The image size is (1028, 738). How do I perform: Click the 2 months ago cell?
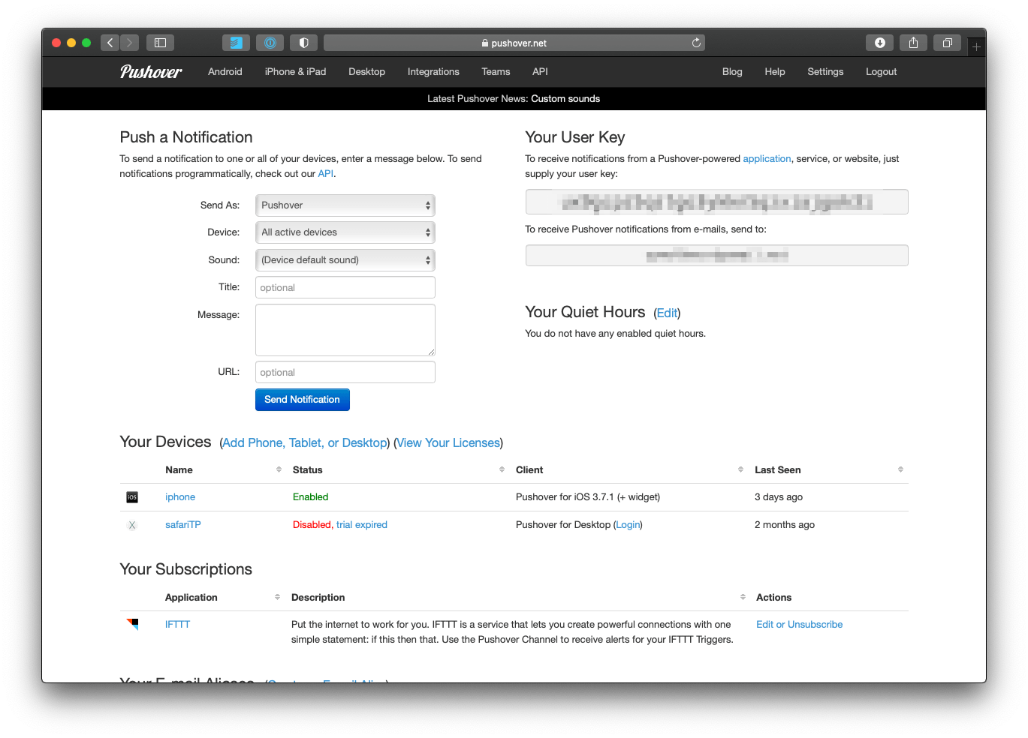pyautogui.click(x=785, y=525)
